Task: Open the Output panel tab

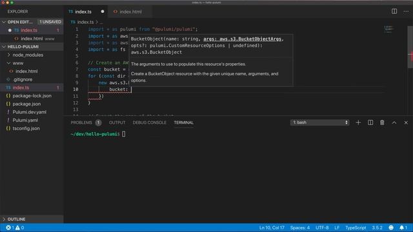Action: 117,122
